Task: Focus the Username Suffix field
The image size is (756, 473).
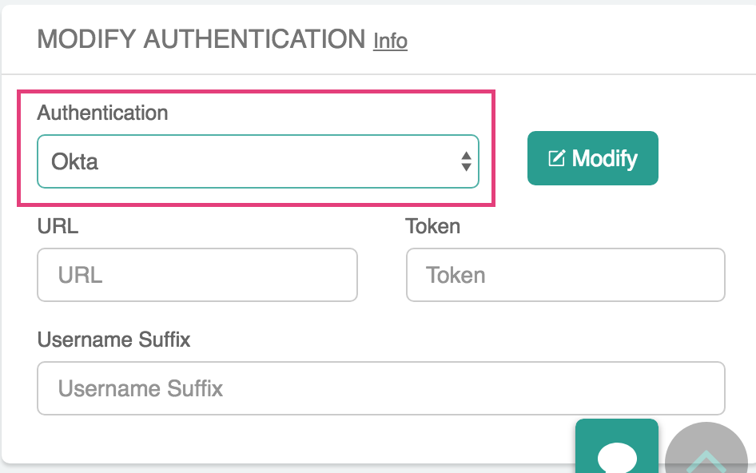Action: click(x=380, y=388)
